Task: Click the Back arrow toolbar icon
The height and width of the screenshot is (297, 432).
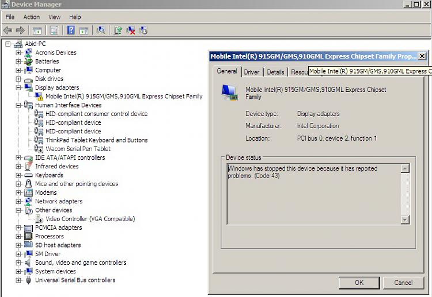Action: point(7,30)
